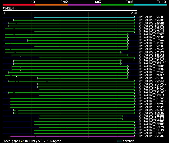This screenshot has width=169, height=143.
Task: Click the purple ~60% legend color segment
Action: 84,5
